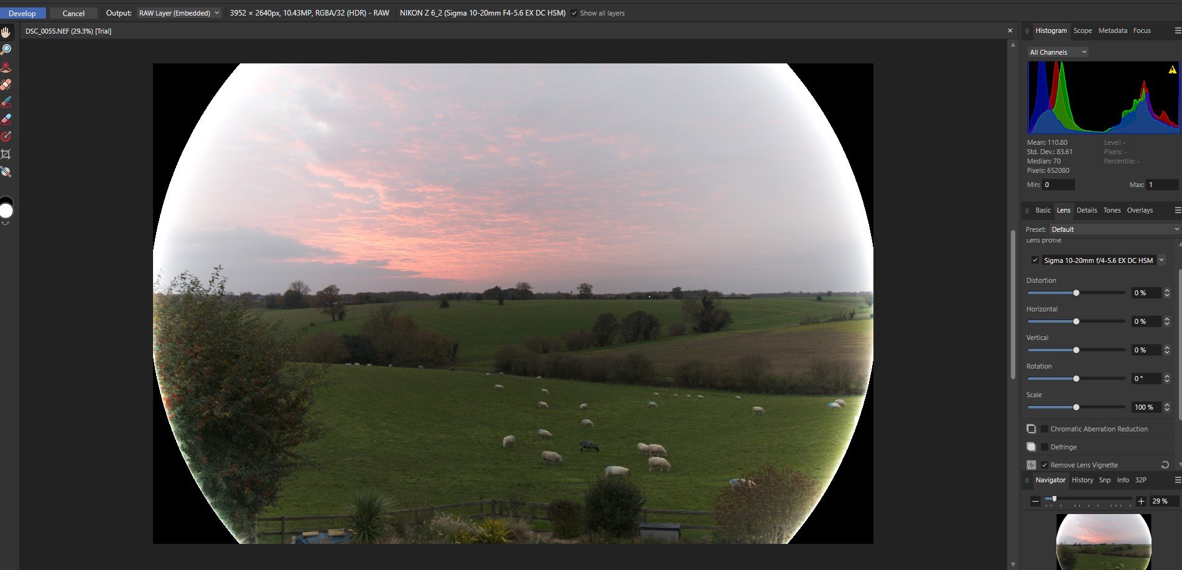The height and width of the screenshot is (570, 1182).
Task: Click the Horizontal value stepper arrows
Action: tap(1166, 321)
